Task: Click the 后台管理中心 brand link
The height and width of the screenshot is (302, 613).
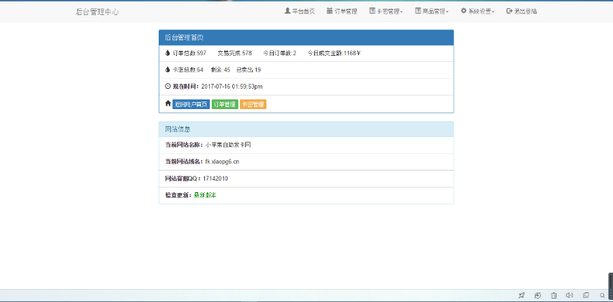Action: (97, 12)
